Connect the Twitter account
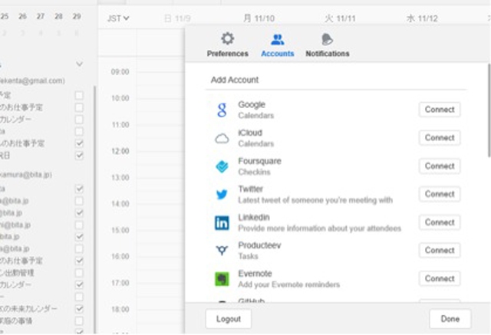Image resolution: width=491 pixels, height=335 pixels. pyautogui.click(x=440, y=194)
